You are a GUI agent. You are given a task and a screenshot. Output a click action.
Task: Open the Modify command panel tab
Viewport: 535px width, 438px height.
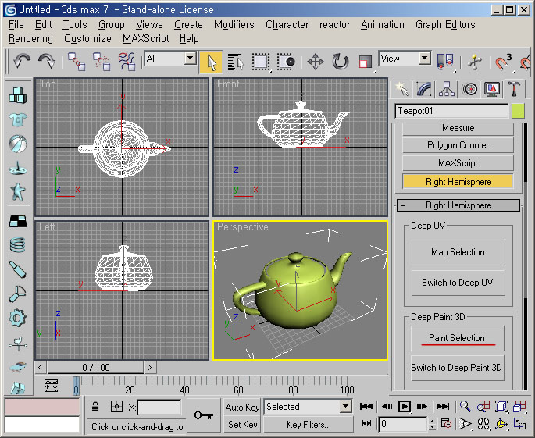pyautogui.click(x=424, y=89)
